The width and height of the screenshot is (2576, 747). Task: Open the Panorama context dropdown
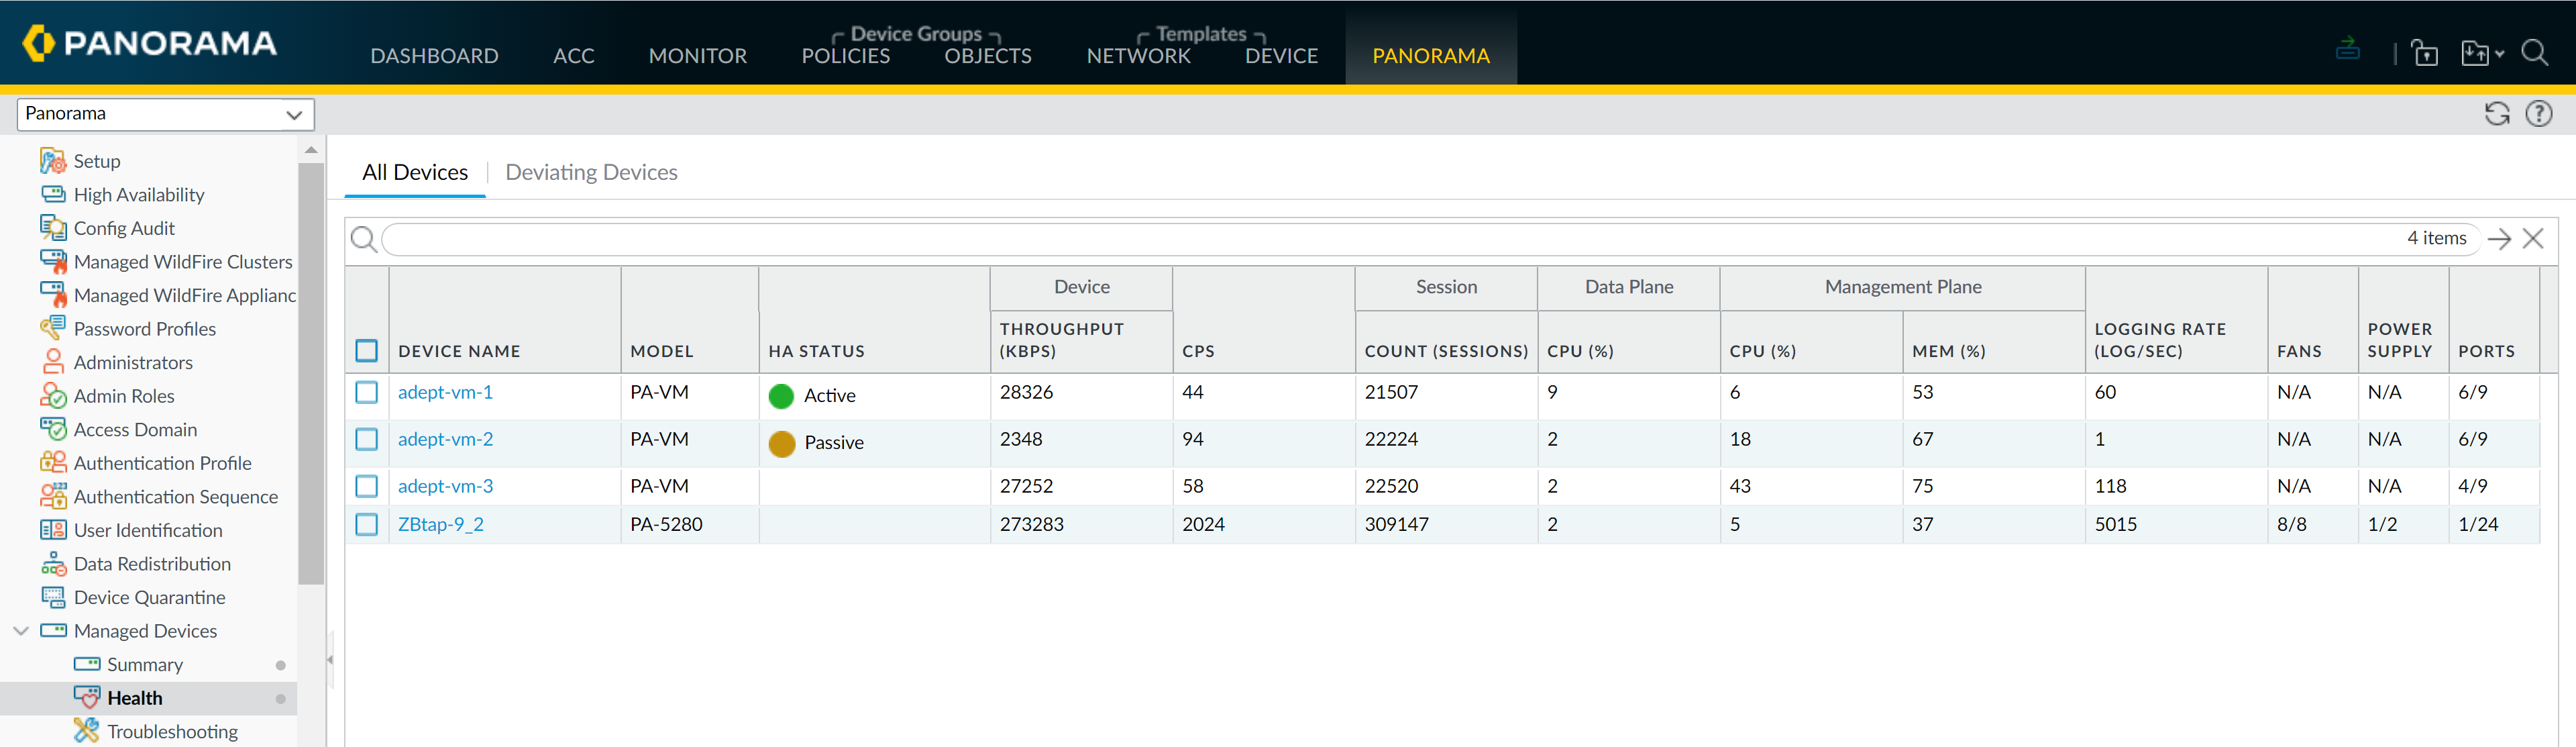click(x=166, y=114)
